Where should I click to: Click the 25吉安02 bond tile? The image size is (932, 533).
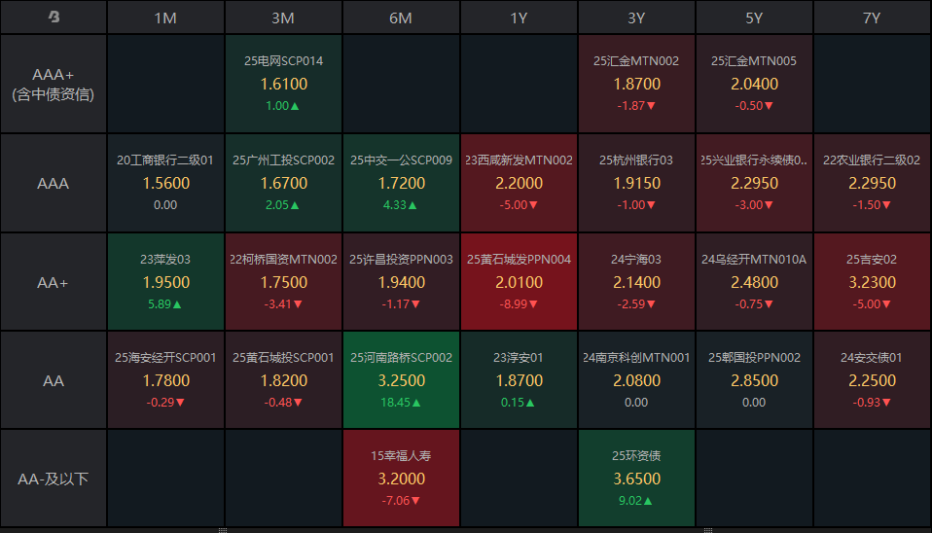pyautogui.click(x=872, y=282)
